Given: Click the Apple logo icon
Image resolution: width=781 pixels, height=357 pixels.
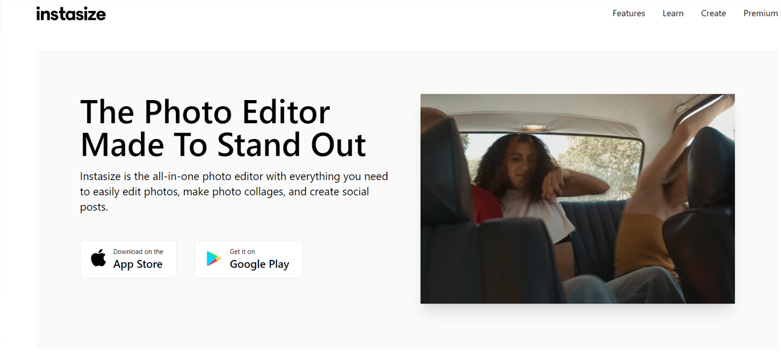Looking at the screenshot, I should [98, 258].
